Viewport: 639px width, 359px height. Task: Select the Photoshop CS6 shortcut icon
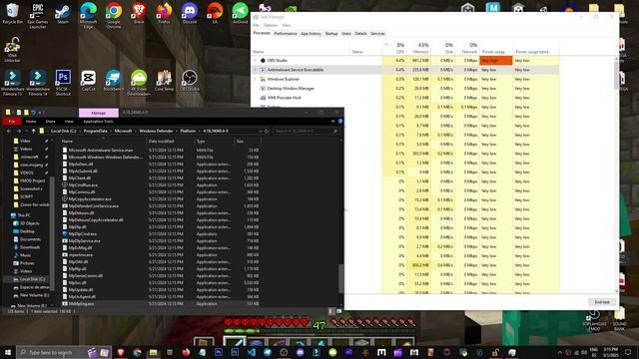point(63,83)
